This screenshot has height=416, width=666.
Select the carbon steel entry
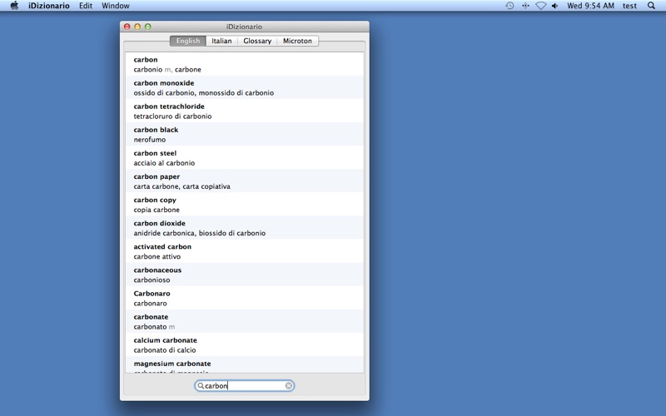[x=245, y=157]
